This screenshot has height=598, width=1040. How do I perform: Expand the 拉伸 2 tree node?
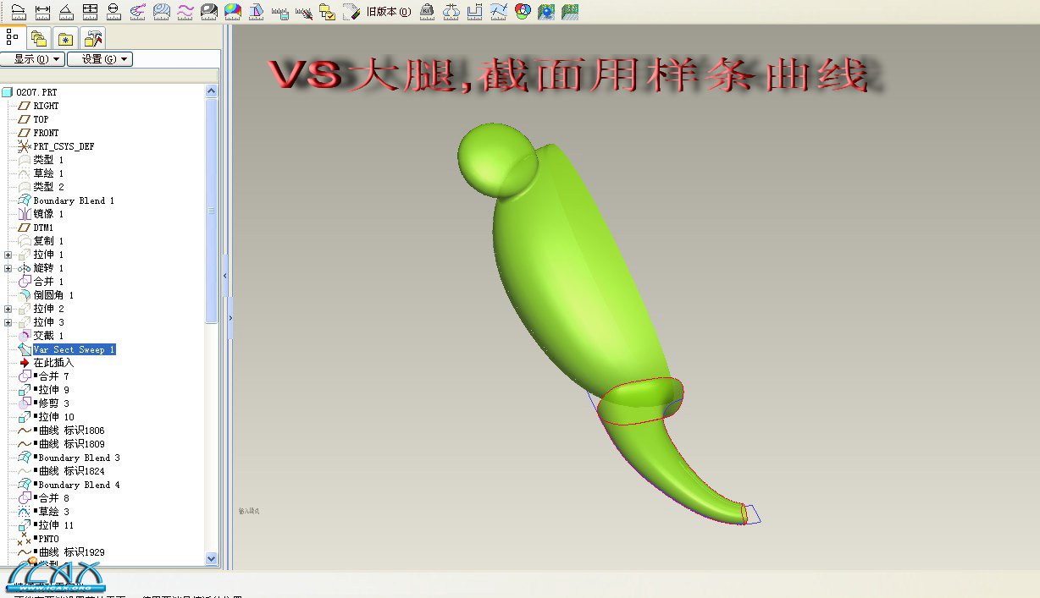[8, 309]
